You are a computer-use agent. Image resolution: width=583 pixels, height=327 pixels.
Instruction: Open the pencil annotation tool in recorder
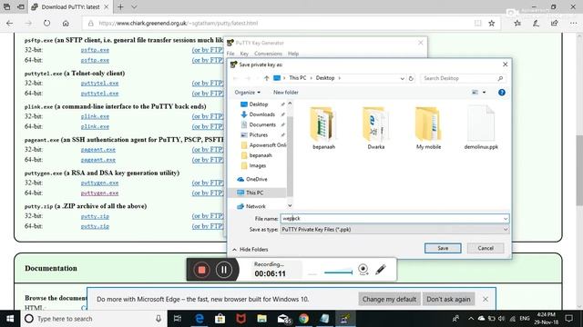(381, 270)
